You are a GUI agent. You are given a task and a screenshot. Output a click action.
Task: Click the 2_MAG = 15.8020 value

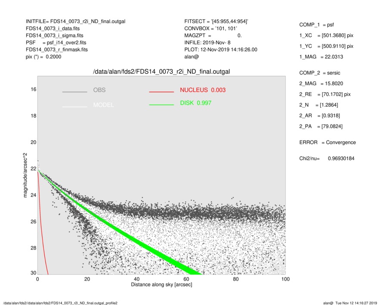[321, 84]
